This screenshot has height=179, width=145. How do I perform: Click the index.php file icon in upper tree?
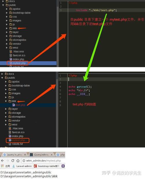coord(11,59)
